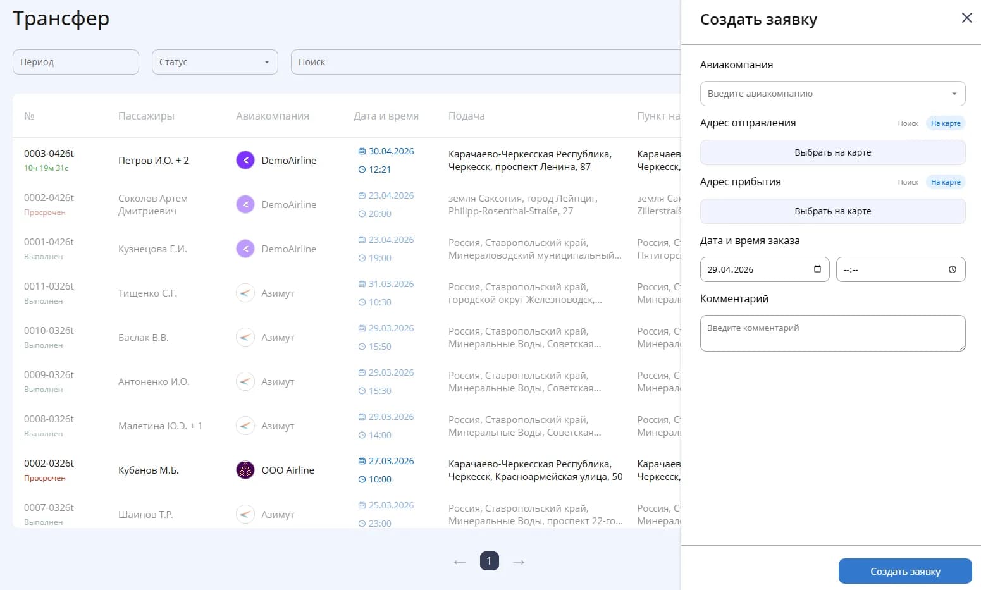The height and width of the screenshot is (590, 981).
Task: Click № column header
Action: coord(29,116)
